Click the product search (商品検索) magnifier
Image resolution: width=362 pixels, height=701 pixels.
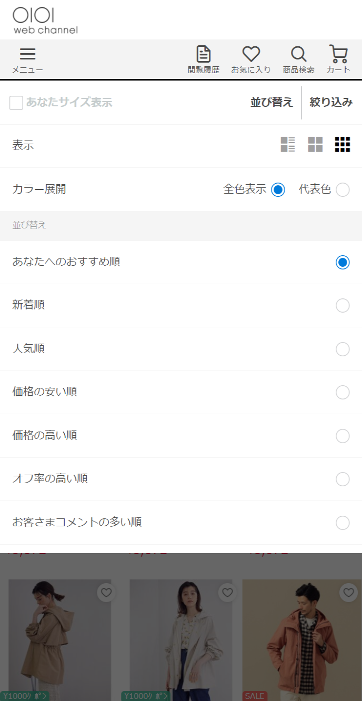tap(298, 60)
